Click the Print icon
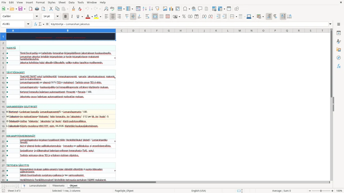Viewport: 344px width, 193px height. point(37,9)
